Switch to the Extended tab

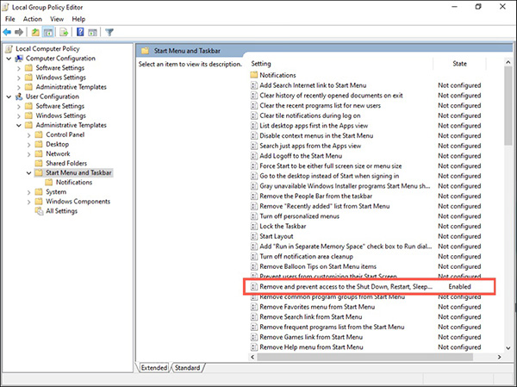(x=155, y=367)
